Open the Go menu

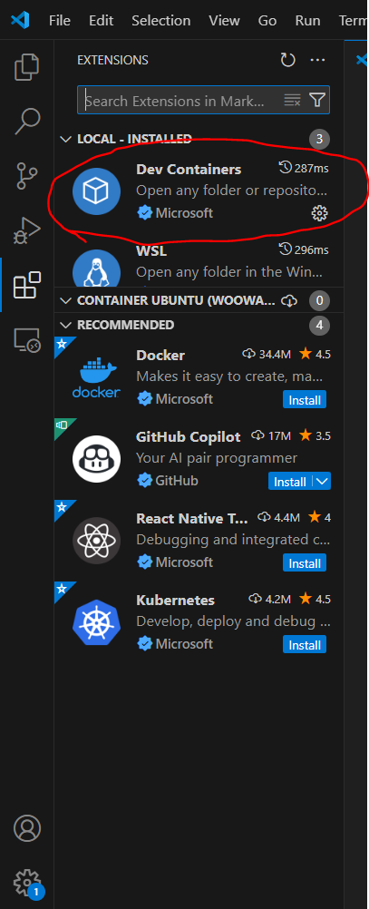coord(267,20)
